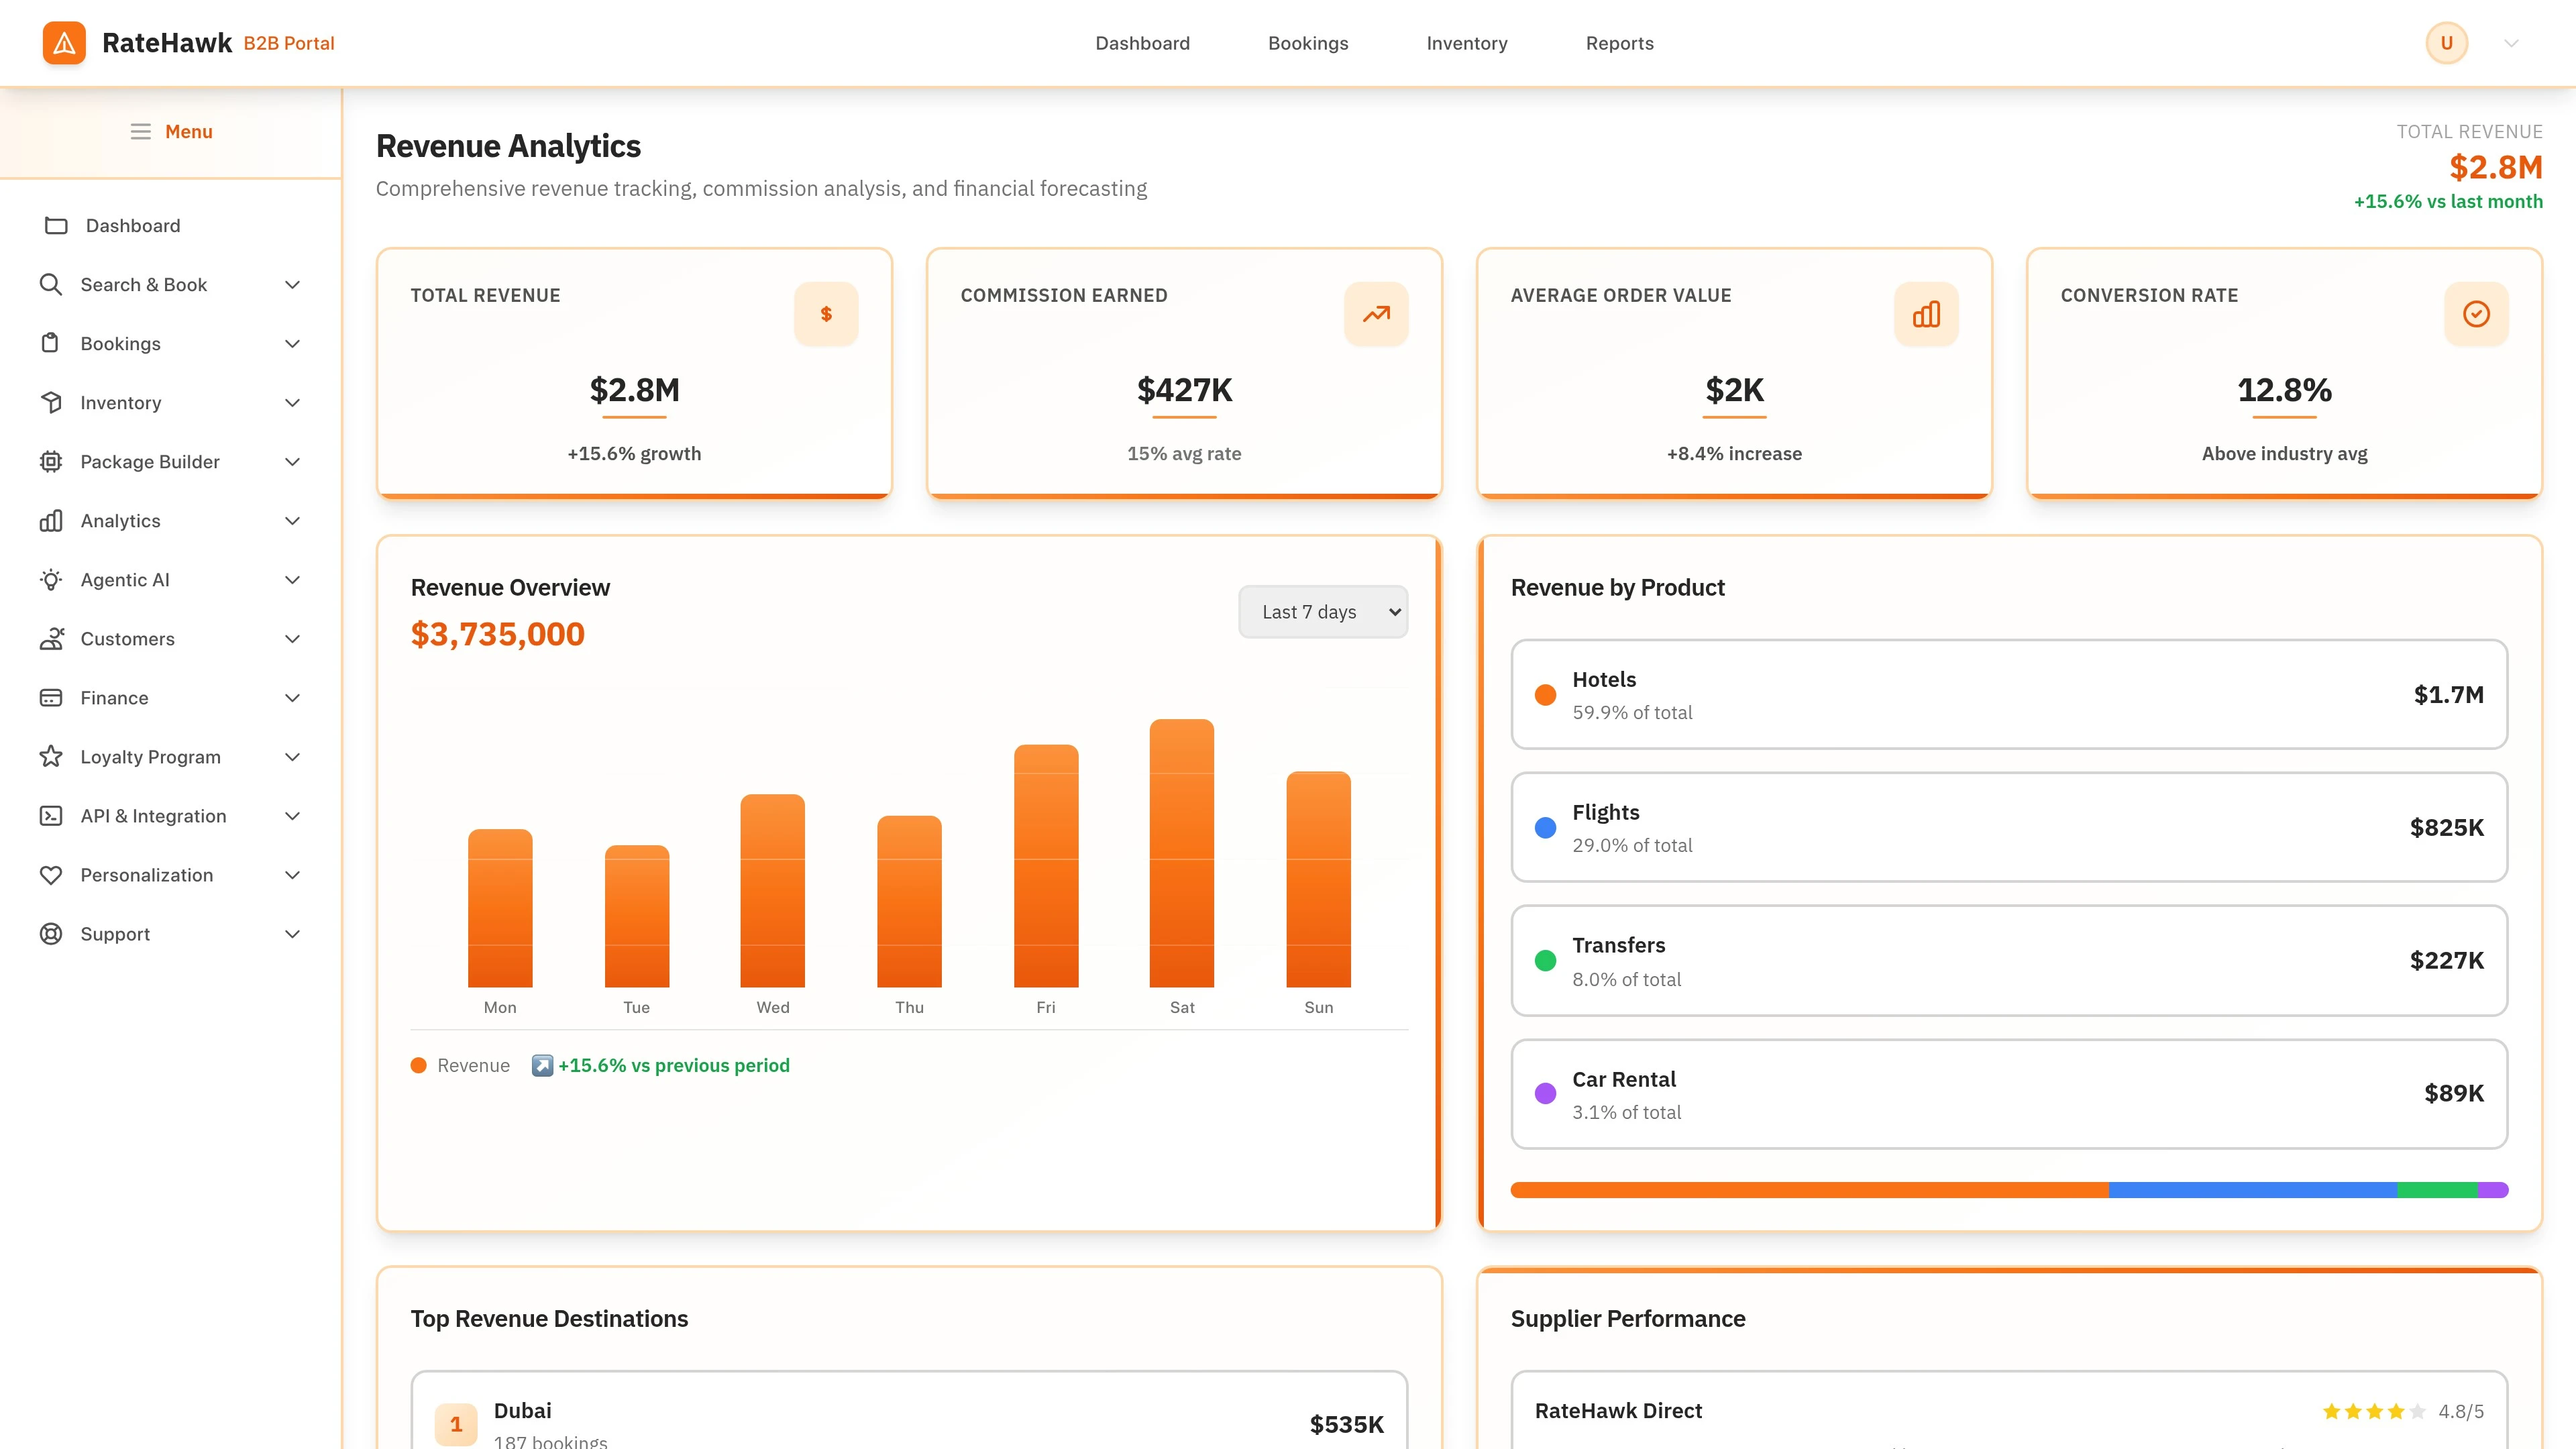Open the Last 7 days dropdown

click(1322, 611)
